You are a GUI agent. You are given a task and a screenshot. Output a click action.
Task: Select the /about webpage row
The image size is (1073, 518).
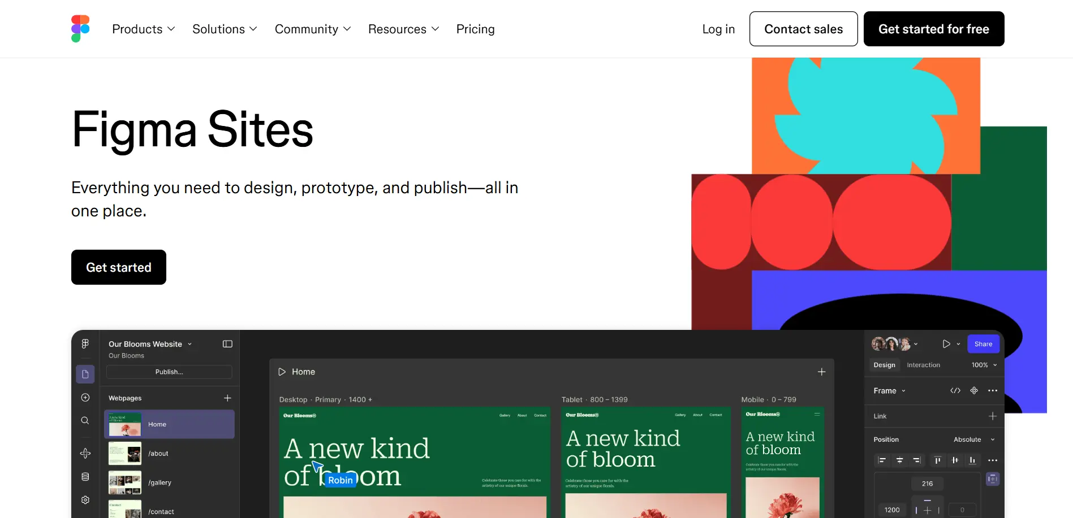click(170, 454)
